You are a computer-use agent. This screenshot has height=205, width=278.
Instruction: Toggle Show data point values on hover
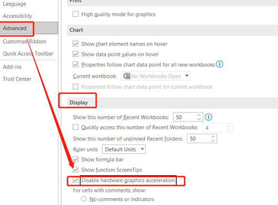pyautogui.click(x=75, y=54)
